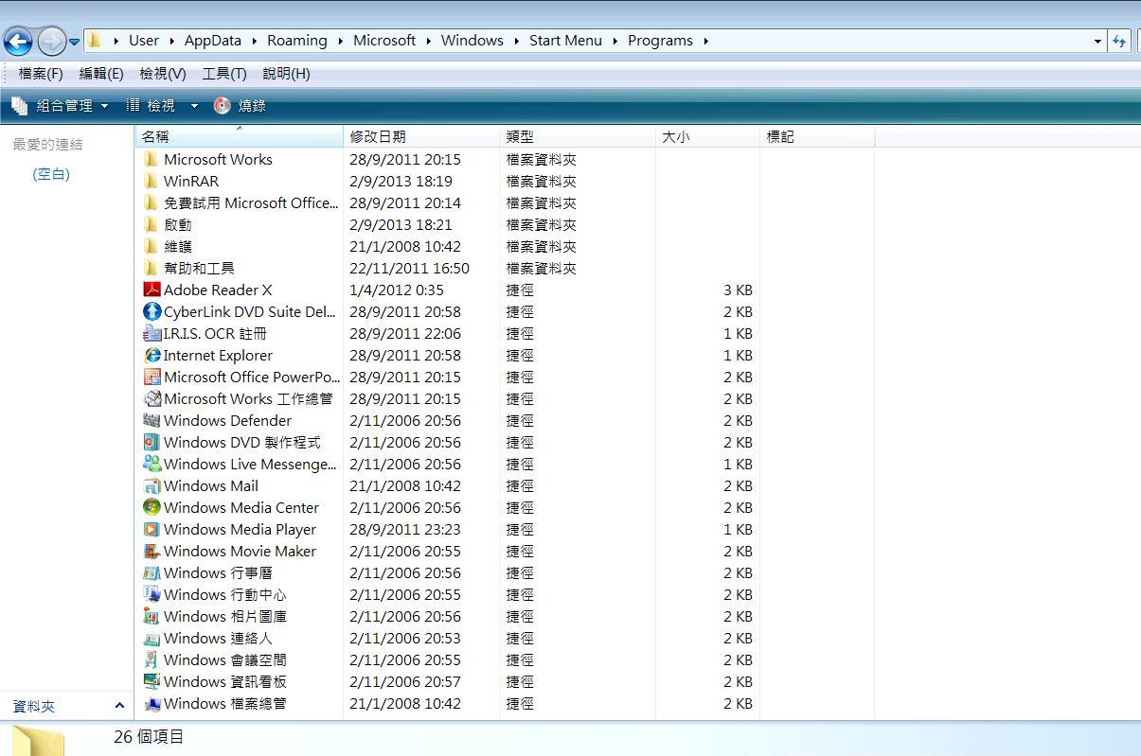This screenshot has height=756, width=1141.
Task: Expand the address bar history dropdown
Action: [1097, 41]
